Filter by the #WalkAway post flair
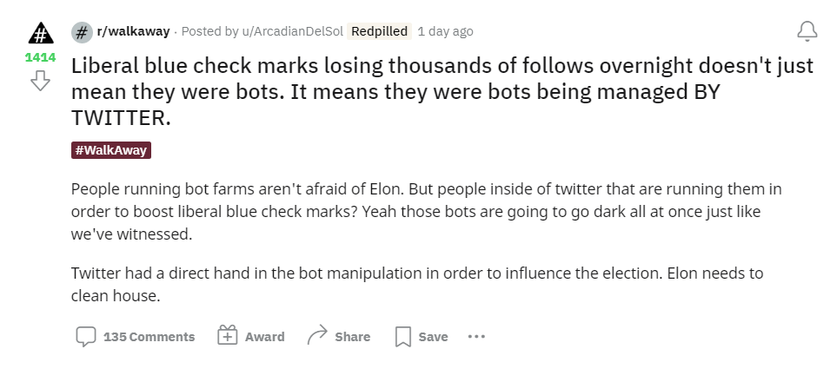This screenshot has width=830, height=369. [111, 150]
